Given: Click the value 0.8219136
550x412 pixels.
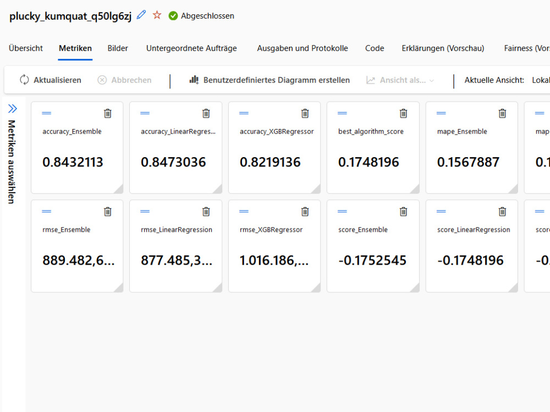Looking at the screenshot, I should (x=270, y=162).
